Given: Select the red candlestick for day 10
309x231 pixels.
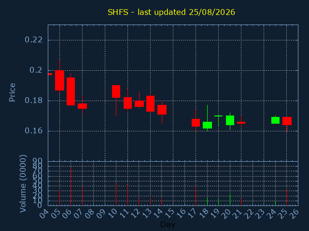Looking at the screenshot, I should [x=116, y=91].
